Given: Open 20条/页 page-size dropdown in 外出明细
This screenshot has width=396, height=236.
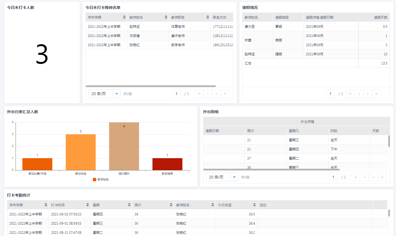Looking at the screenshot, I should (x=234, y=177).
